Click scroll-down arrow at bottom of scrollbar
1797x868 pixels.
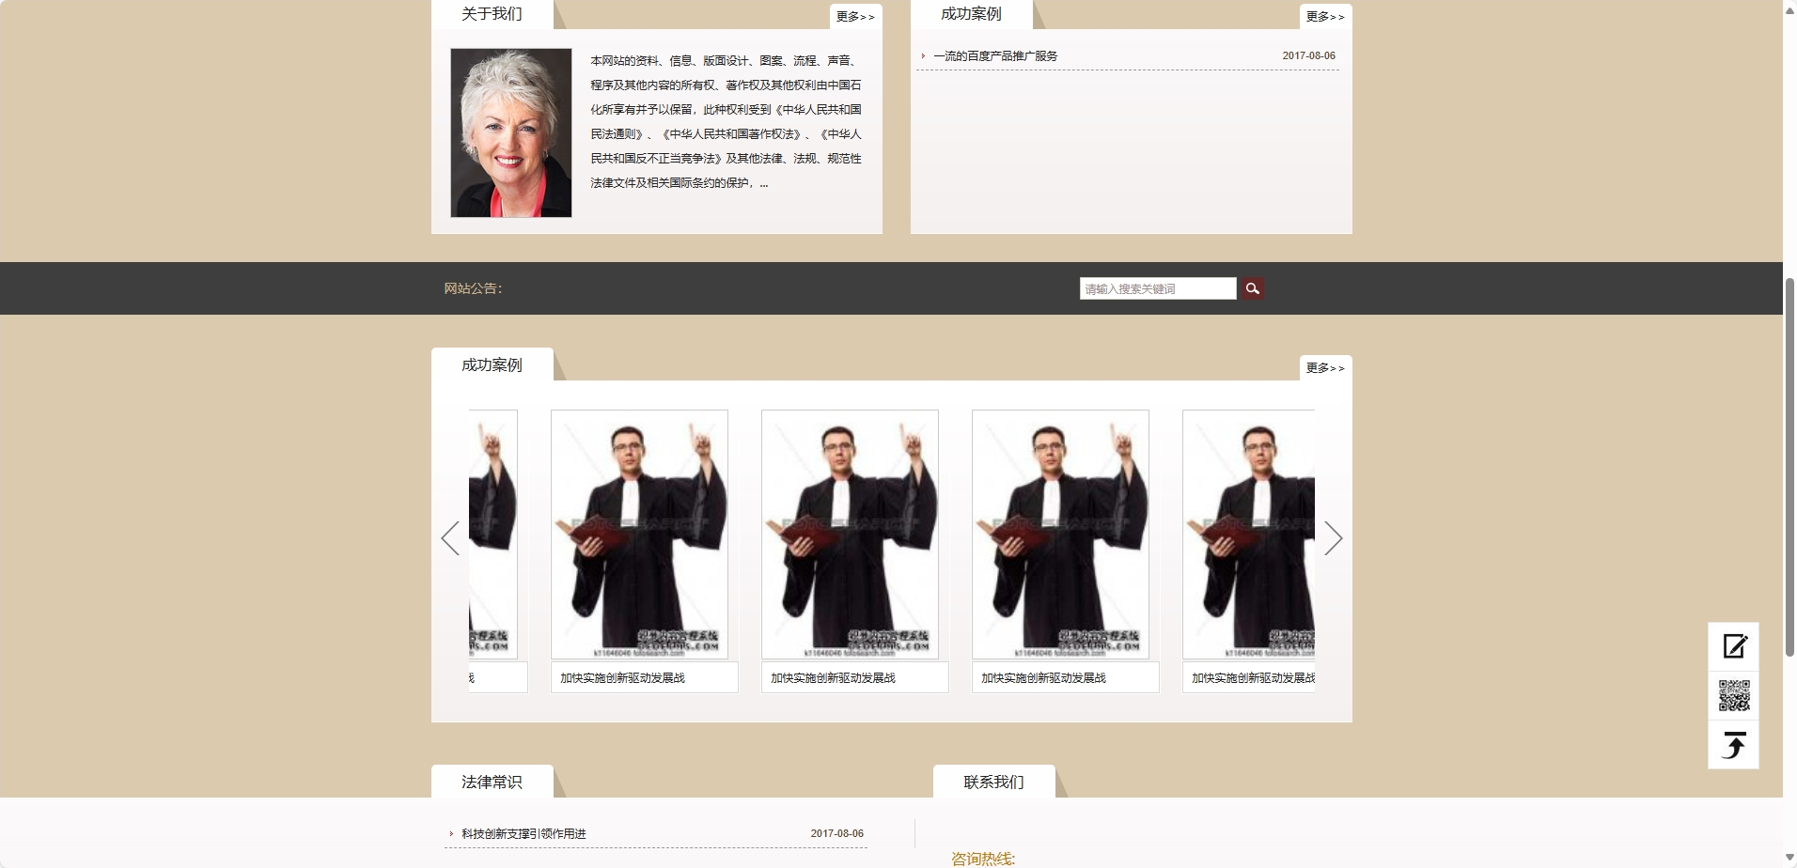coord(1789,860)
